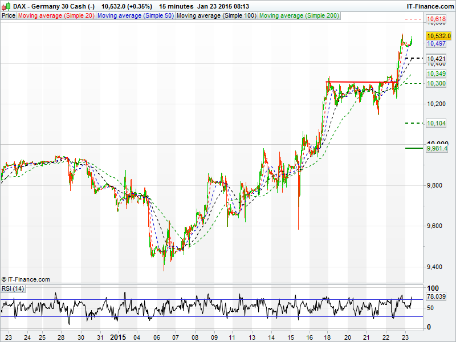Click Moving average (Simple 50) label
Screen dimensions: 456x342
click(x=135, y=15)
